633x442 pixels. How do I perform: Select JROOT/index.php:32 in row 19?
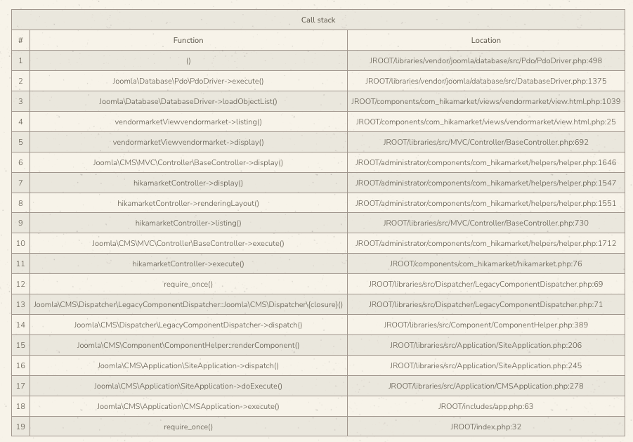486,427
